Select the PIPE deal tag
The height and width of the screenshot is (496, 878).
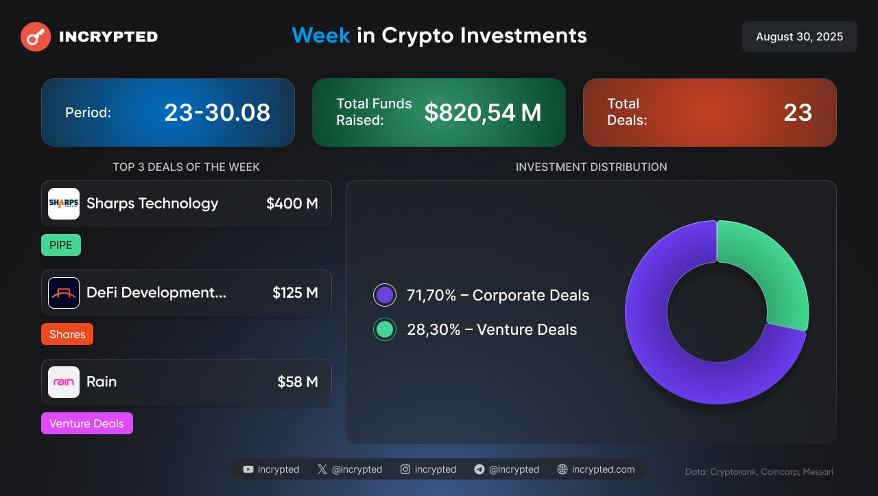point(61,245)
